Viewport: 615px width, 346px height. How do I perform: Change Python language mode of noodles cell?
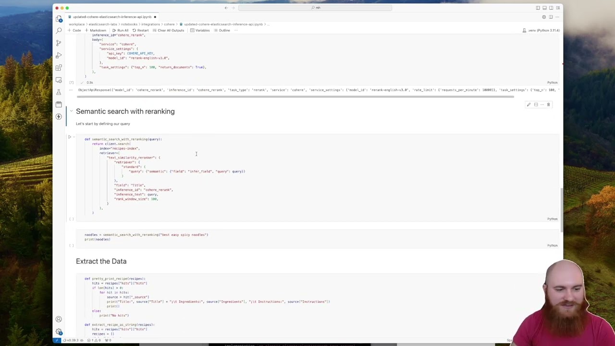click(552, 246)
